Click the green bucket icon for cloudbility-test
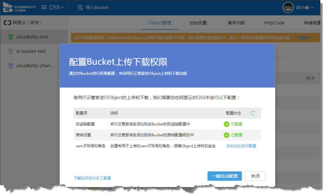Screen dimensions: 323x195 11,37
